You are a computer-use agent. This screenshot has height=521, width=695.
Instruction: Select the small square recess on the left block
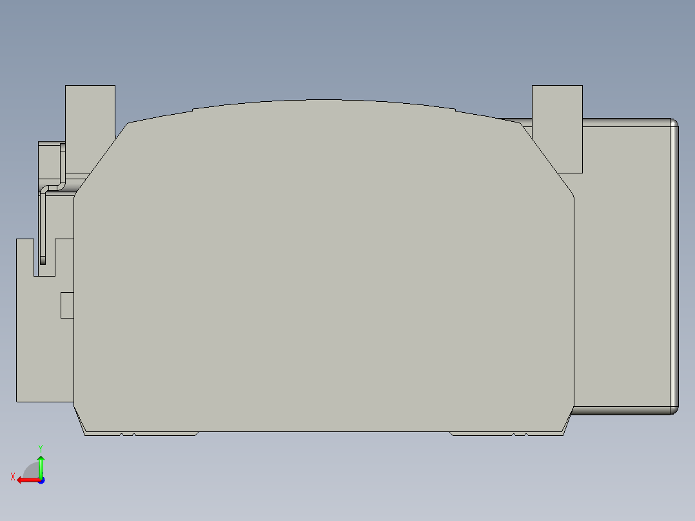pos(67,305)
